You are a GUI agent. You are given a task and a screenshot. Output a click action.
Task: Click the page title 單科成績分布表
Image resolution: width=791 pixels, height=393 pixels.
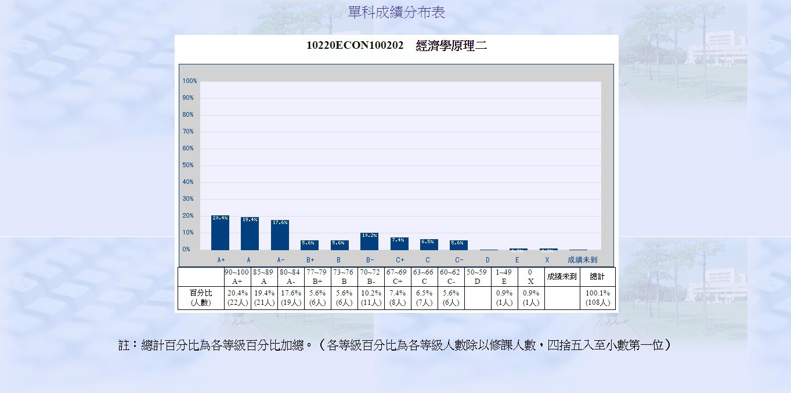396,12
